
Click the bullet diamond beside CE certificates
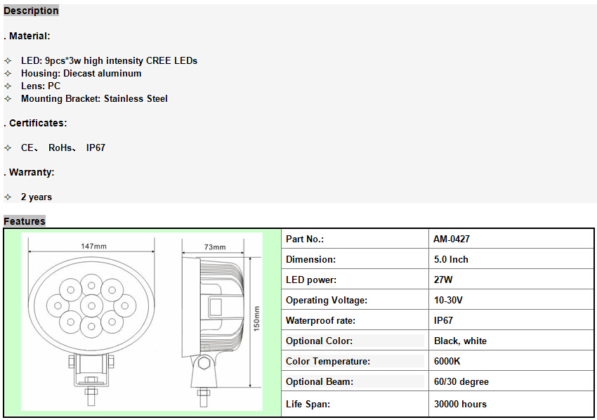tap(8, 147)
